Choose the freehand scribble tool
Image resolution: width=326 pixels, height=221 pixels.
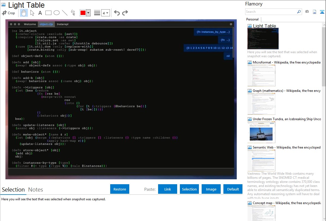click(x=73, y=13)
